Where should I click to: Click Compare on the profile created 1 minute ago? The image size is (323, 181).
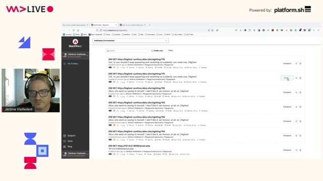point(287,64)
